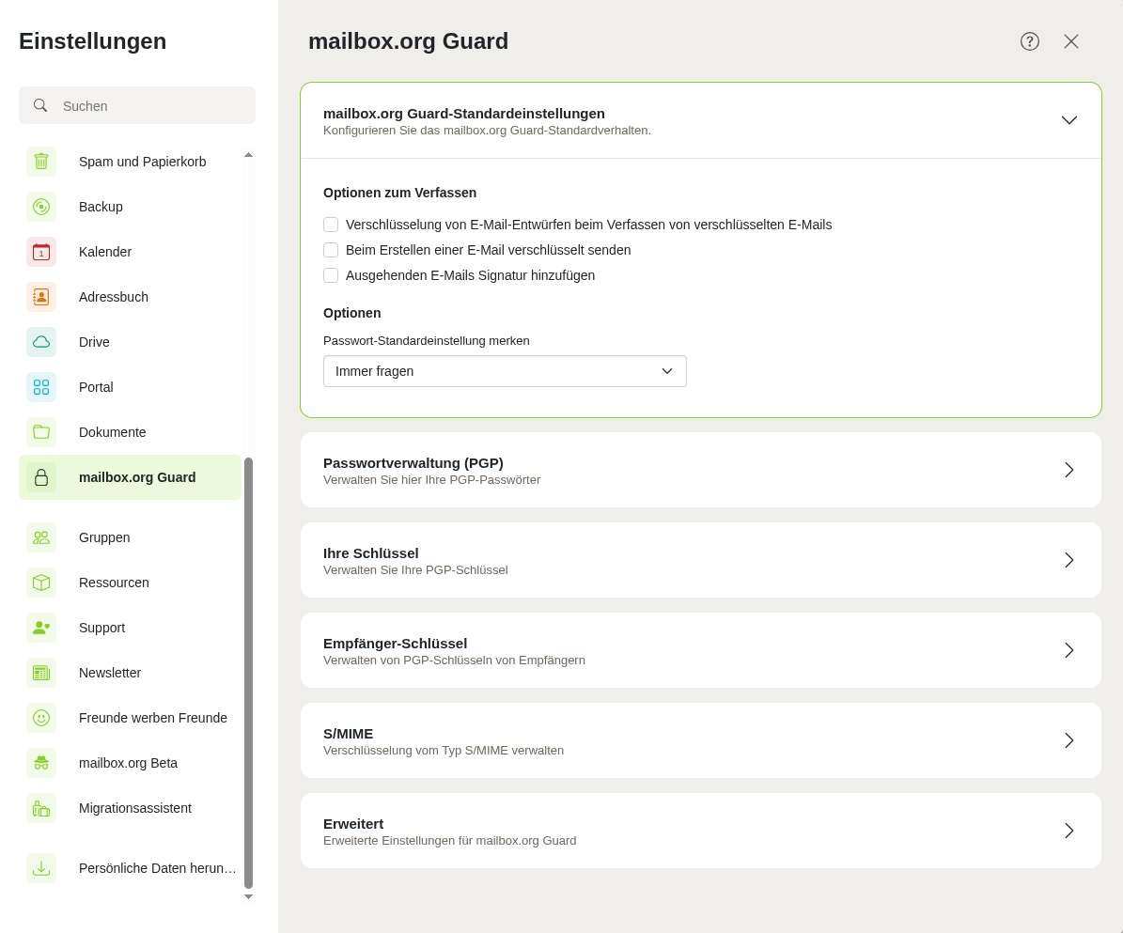Click the sidebar scrollbar thumb
This screenshot has width=1123, height=933.
(248, 673)
